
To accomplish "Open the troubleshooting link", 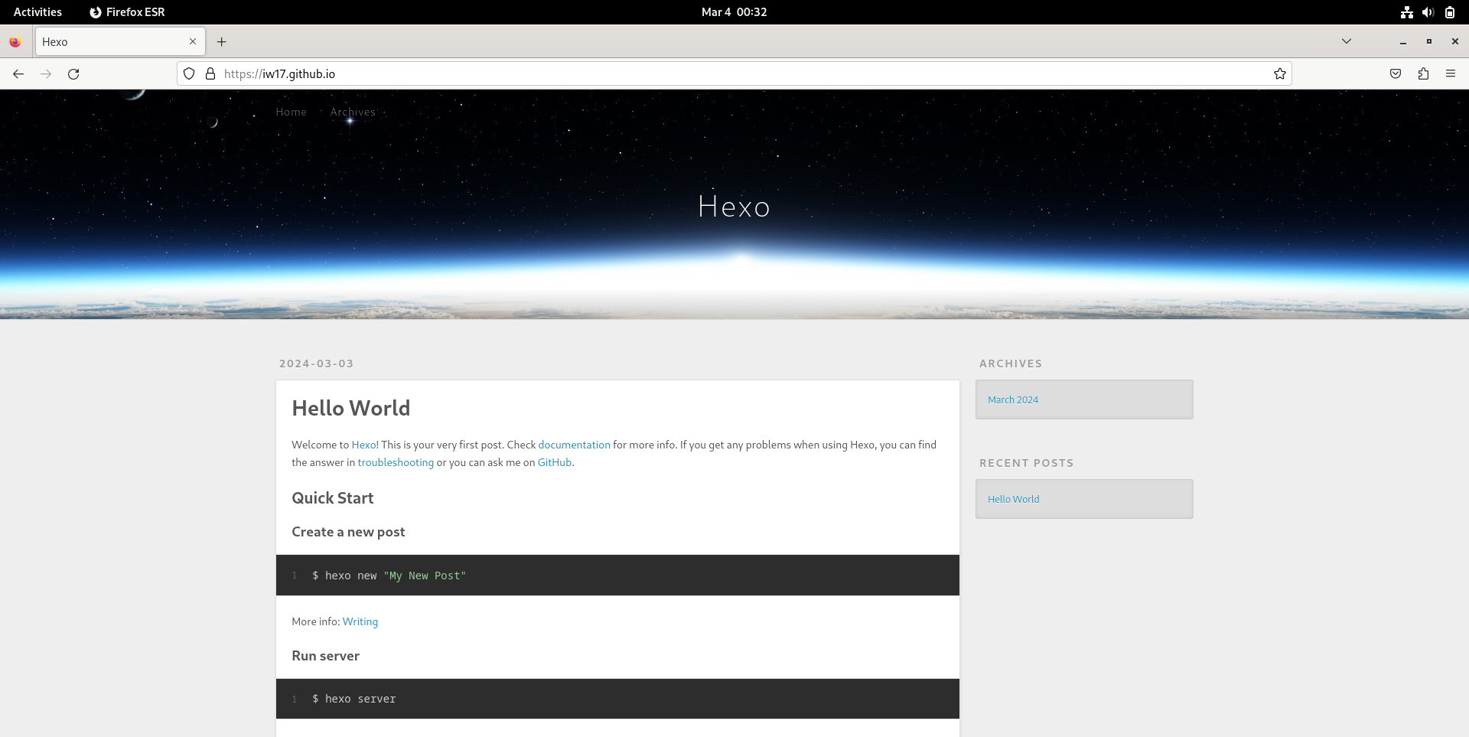I will (396, 462).
